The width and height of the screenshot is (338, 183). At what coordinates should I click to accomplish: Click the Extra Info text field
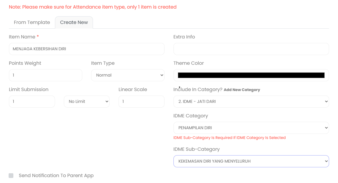point(251,49)
